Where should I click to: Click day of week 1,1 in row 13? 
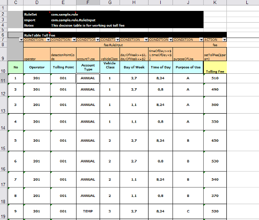point(134,105)
